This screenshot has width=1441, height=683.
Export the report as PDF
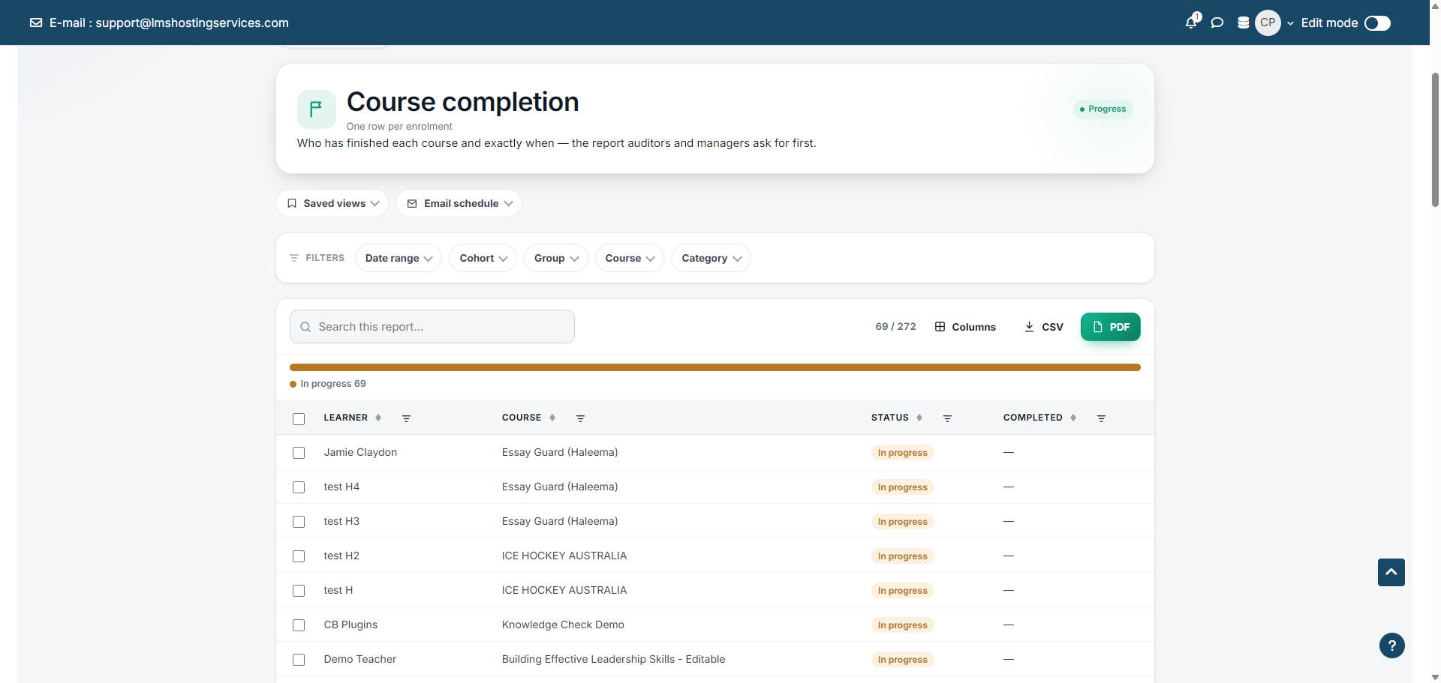tap(1111, 327)
